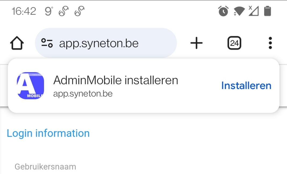Viewport: 287px width, 174px height.
Task: Click the AdminMobile app icon
Action: pyautogui.click(x=30, y=86)
